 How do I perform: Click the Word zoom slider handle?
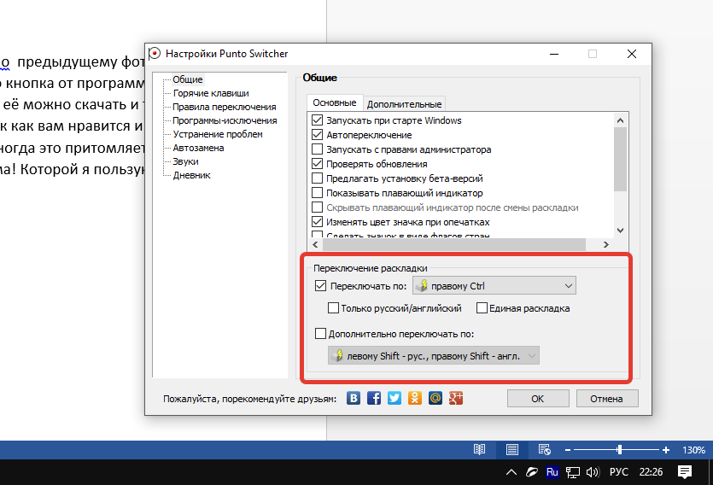(619, 450)
